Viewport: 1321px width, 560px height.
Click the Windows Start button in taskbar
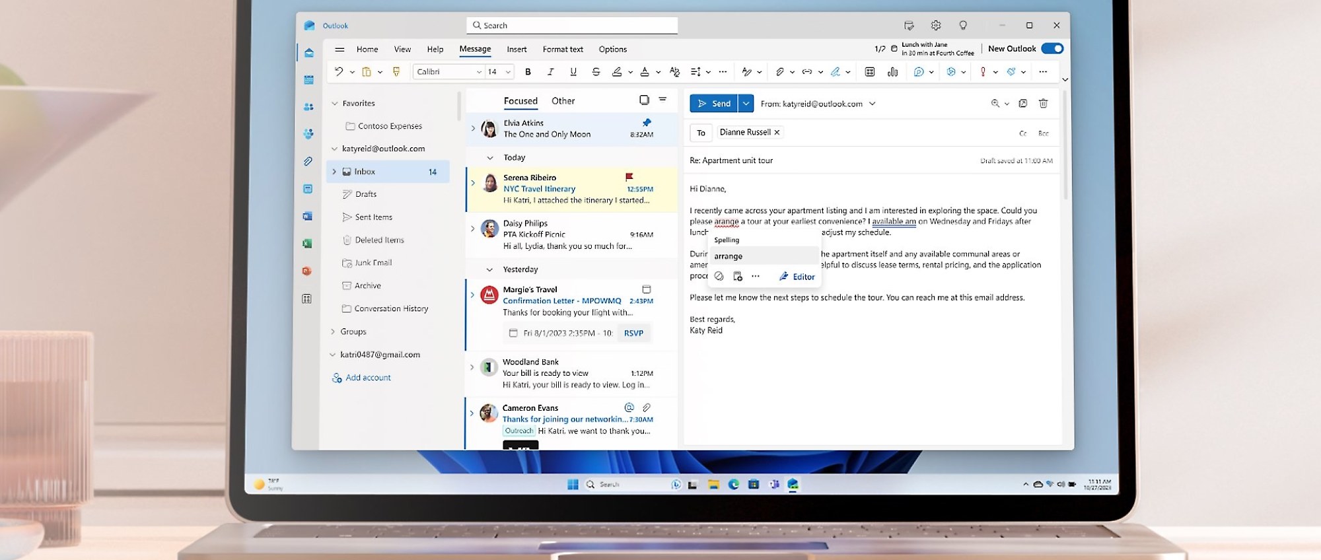(573, 484)
